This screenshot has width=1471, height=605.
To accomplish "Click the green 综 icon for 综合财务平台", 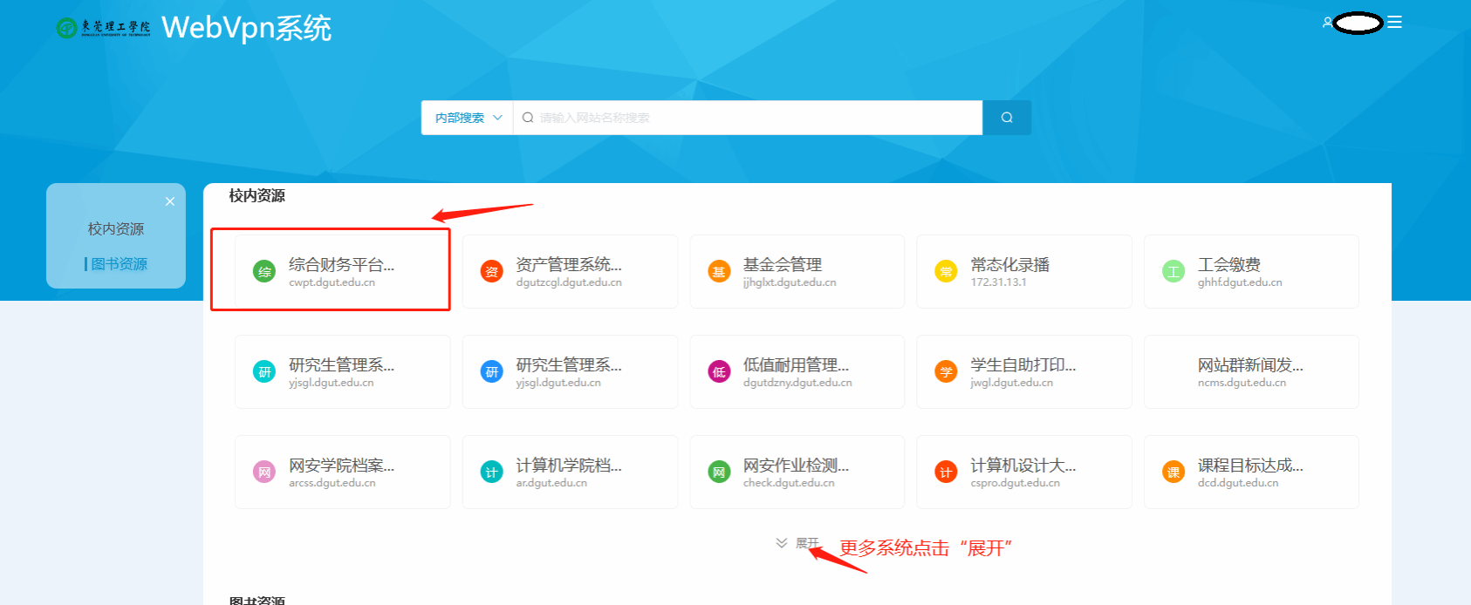I will point(264,272).
